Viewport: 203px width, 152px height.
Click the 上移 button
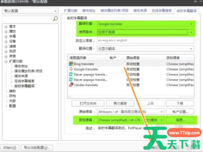150,104
